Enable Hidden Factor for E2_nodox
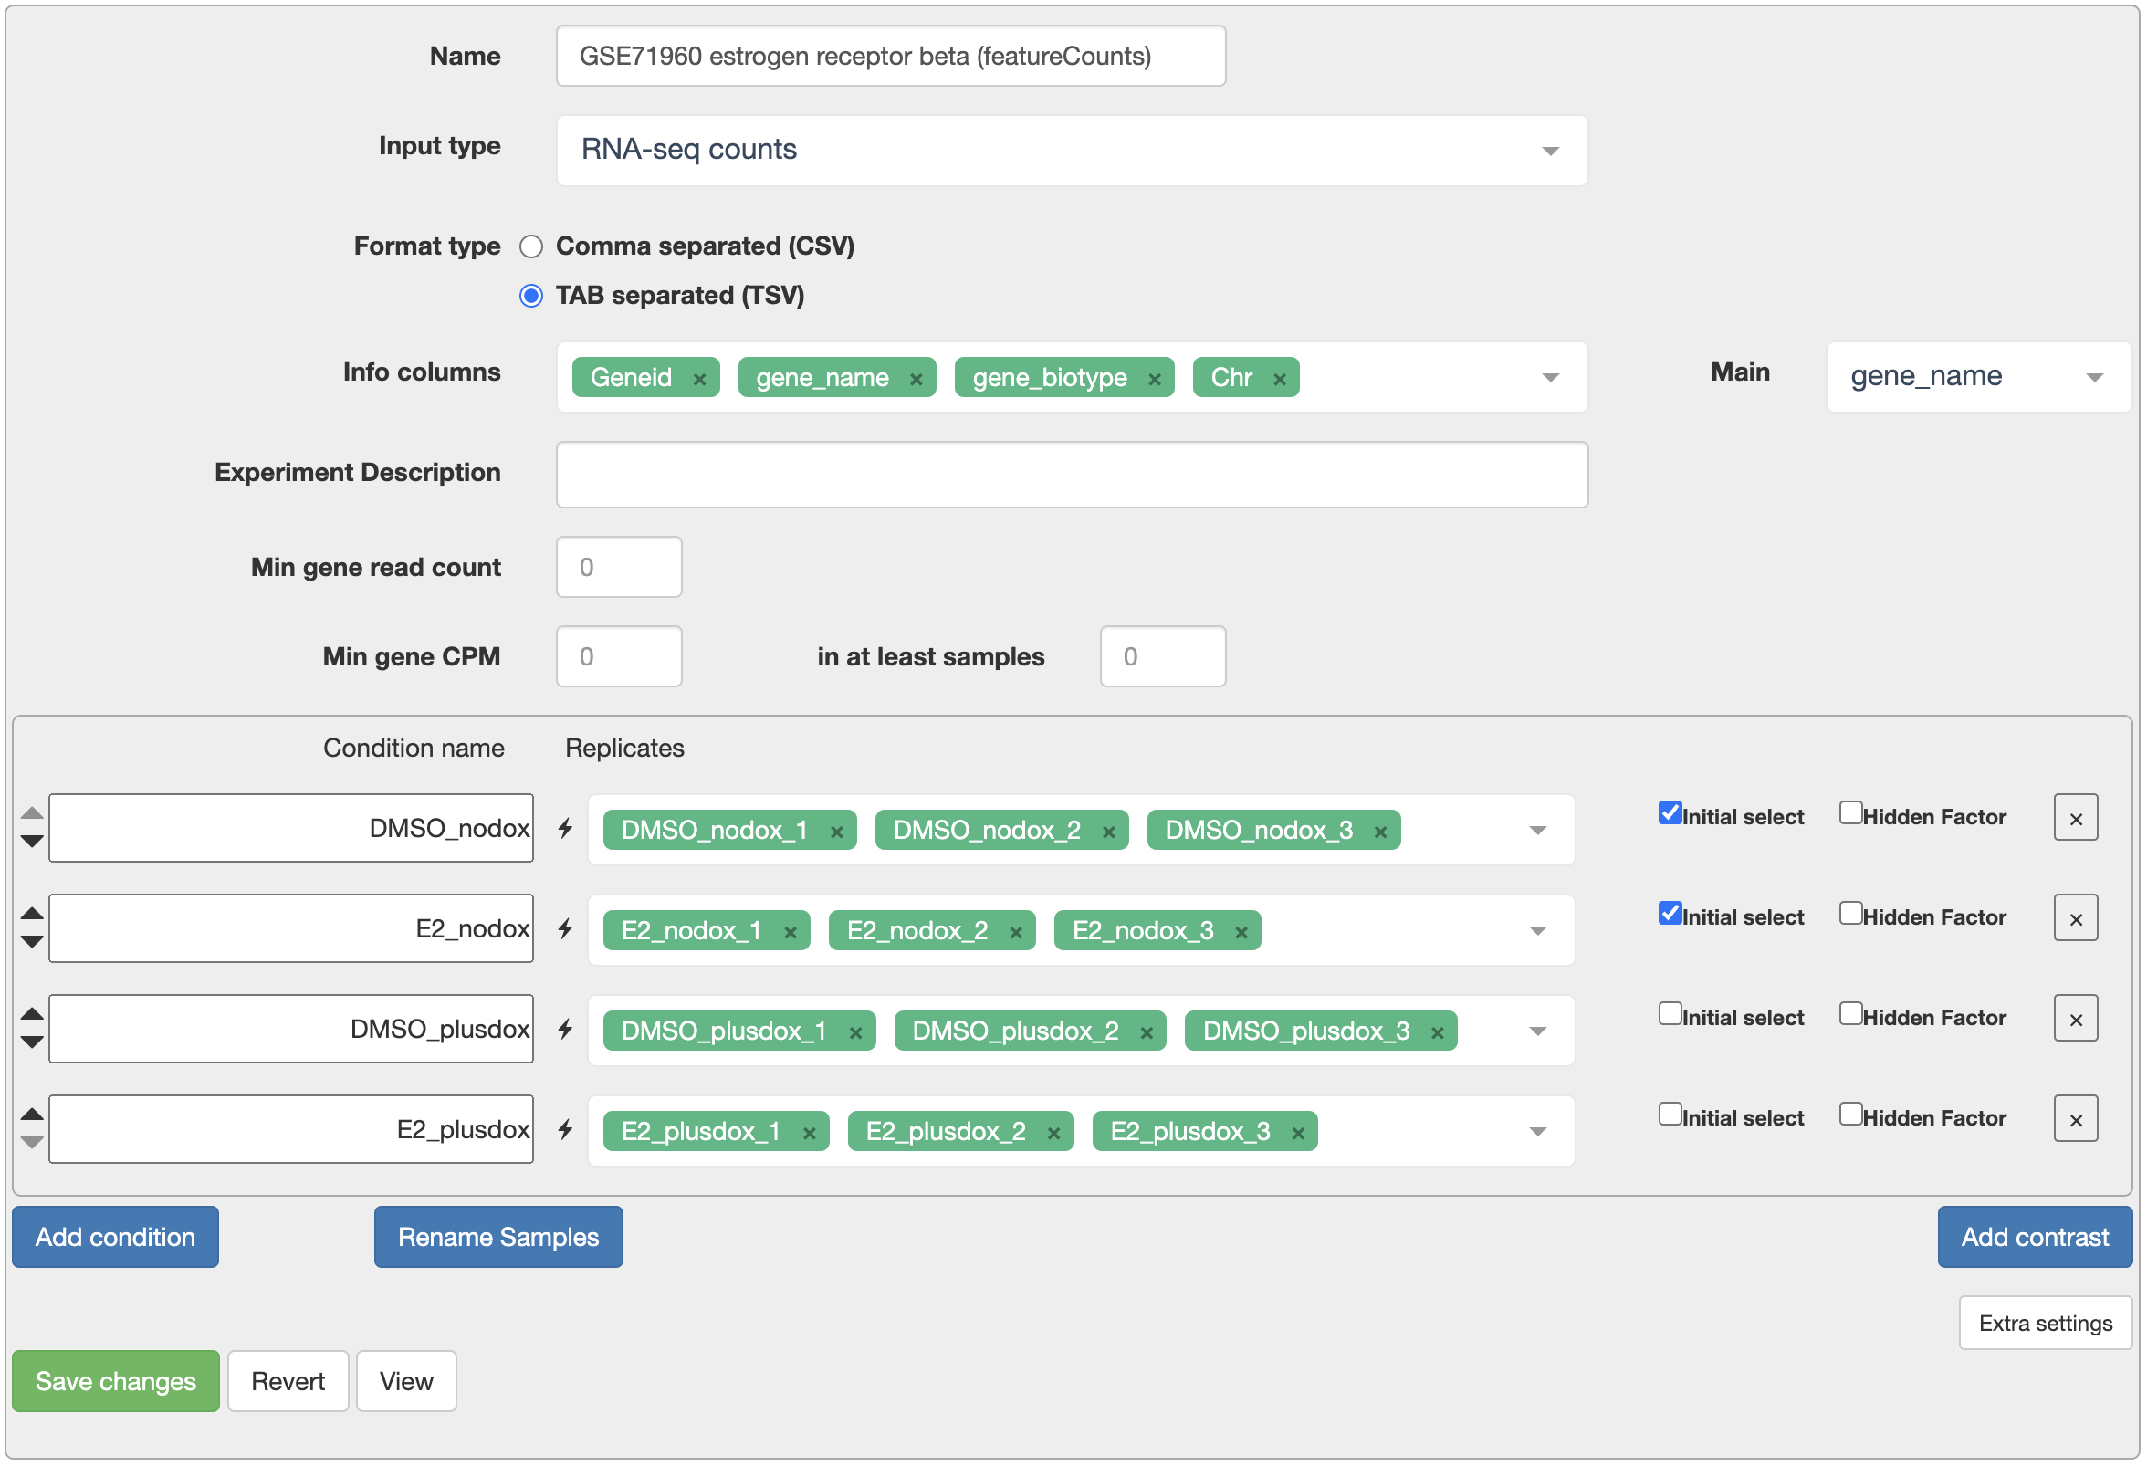The width and height of the screenshot is (2147, 1466). [x=1850, y=914]
